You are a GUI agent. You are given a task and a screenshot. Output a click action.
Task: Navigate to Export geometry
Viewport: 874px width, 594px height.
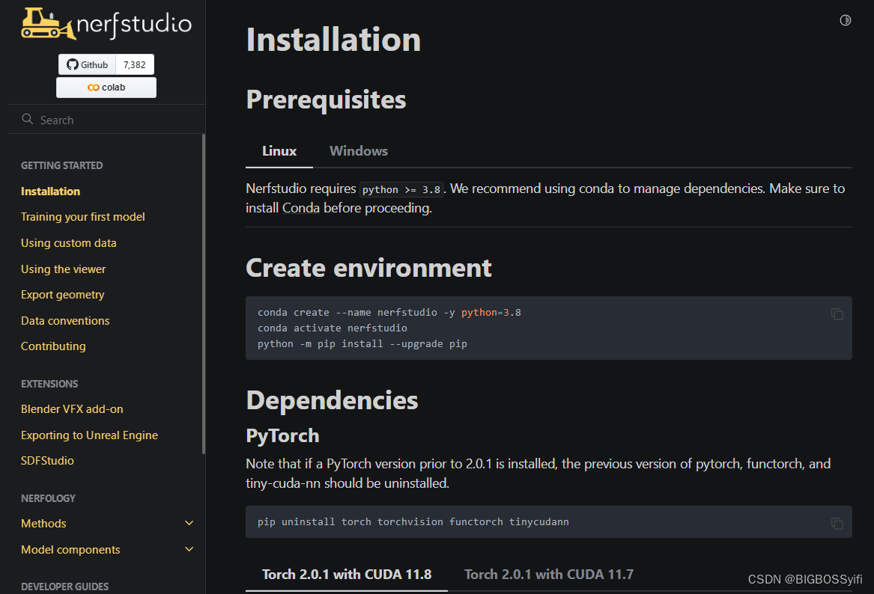click(62, 295)
